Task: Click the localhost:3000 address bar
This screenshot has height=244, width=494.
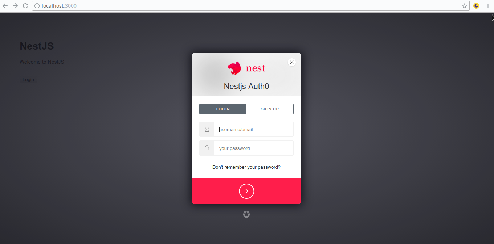Action: coord(250,6)
